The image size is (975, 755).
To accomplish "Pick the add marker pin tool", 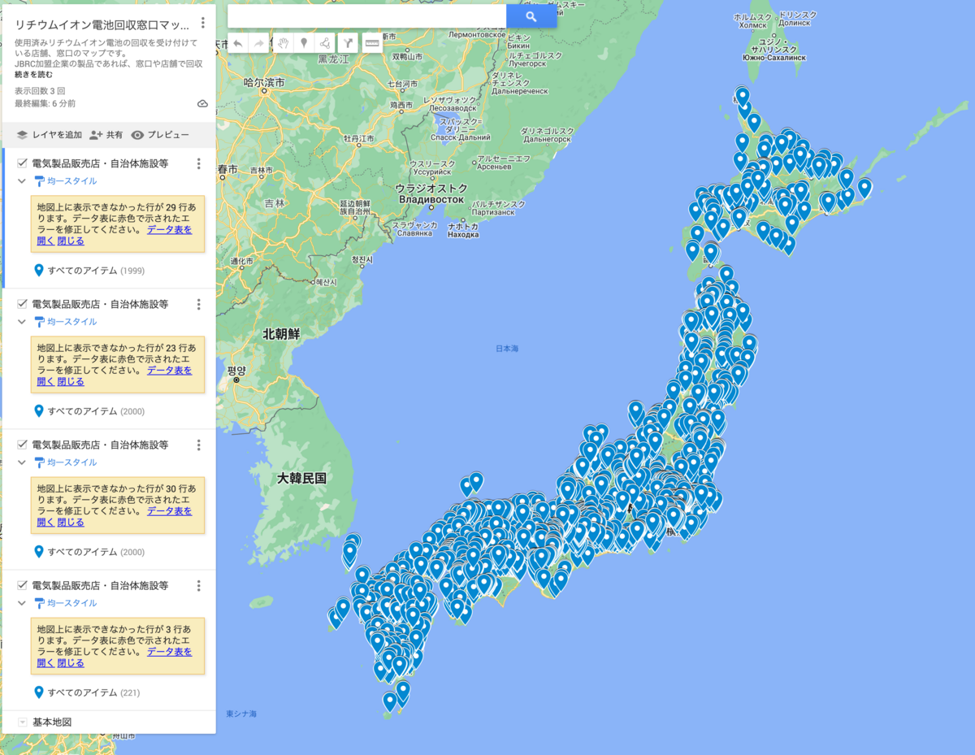I will (304, 43).
